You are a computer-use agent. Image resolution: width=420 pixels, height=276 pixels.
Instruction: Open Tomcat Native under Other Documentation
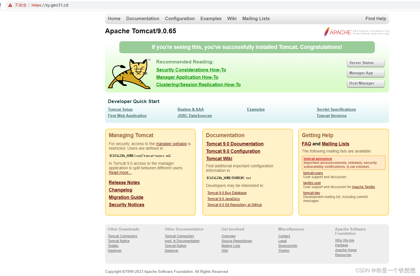pos(175,246)
